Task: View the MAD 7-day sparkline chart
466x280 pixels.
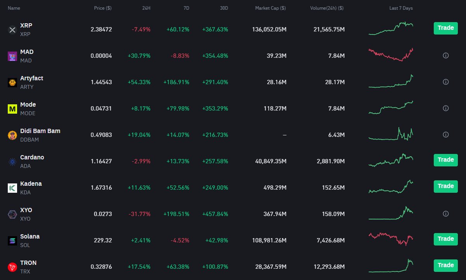Action: 391,55
